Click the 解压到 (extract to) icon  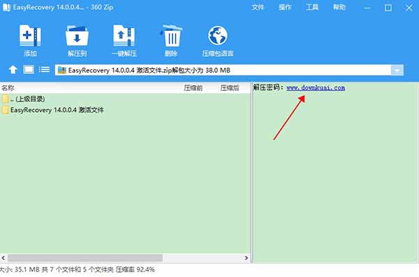(x=77, y=36)
